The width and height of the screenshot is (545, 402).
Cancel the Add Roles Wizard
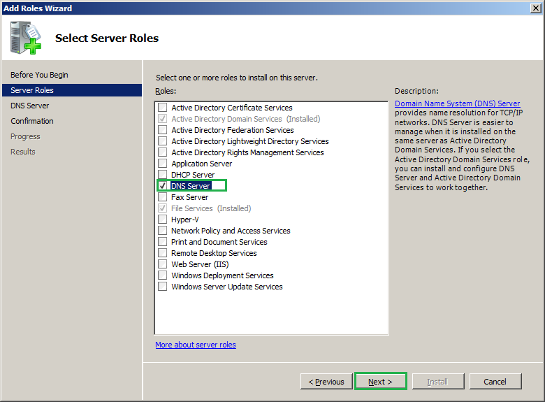click(x=495, y=382)
